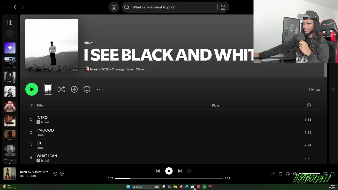Open more options for the album
The width and height of the screenshot is (338, 190).
coord(100,89)
